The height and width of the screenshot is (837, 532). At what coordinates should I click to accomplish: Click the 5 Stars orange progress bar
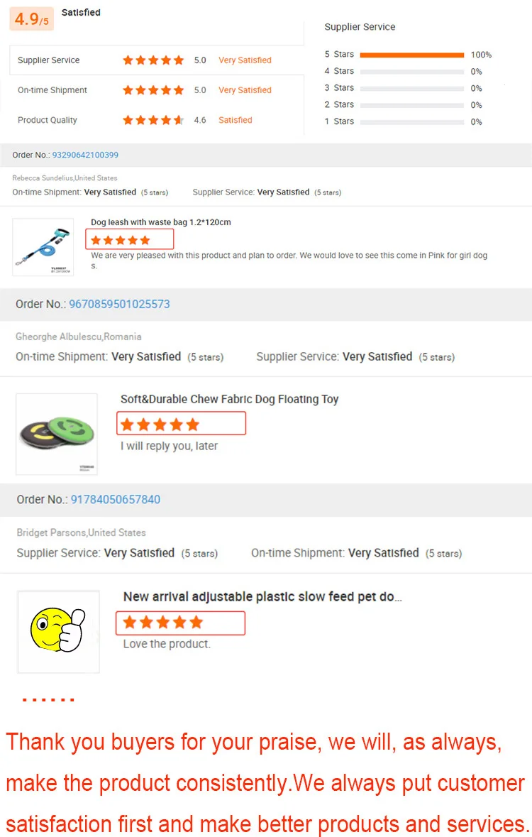412,55
